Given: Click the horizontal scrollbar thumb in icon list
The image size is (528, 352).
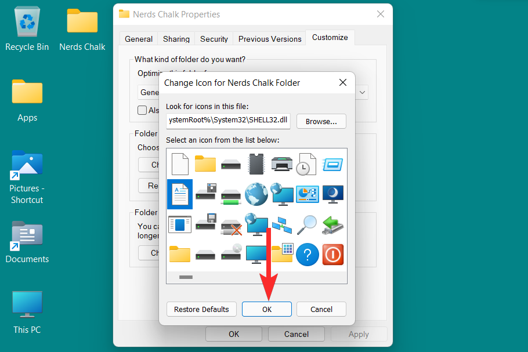Looking at the screenshot, I should [x=186, y=277].
